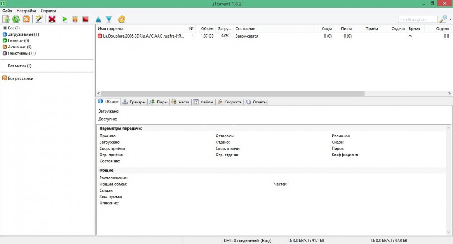Select Все рассылки in the sidebar

[x=20, y=78]
